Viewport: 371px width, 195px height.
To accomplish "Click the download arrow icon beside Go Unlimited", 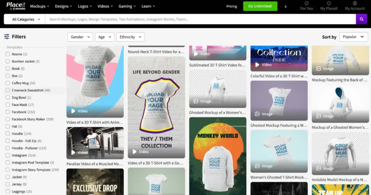I will (285, 7).
